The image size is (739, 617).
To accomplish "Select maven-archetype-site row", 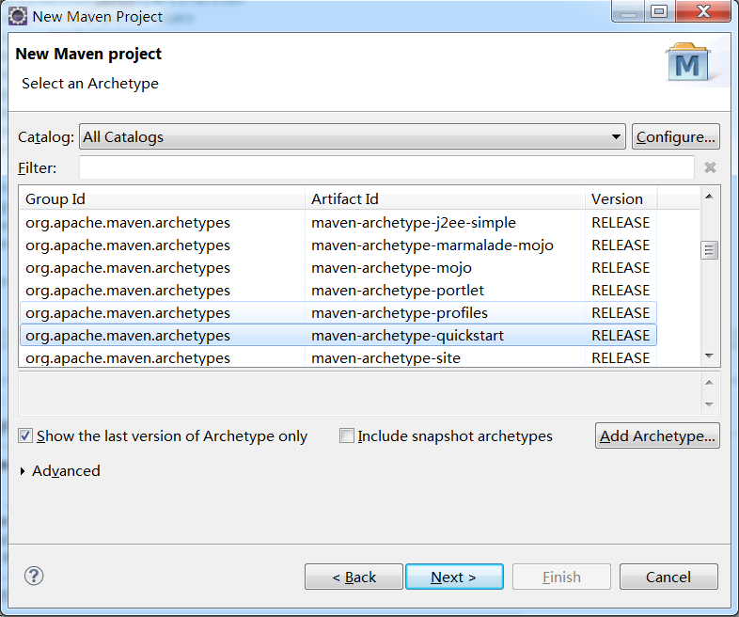I will (338, 357).
